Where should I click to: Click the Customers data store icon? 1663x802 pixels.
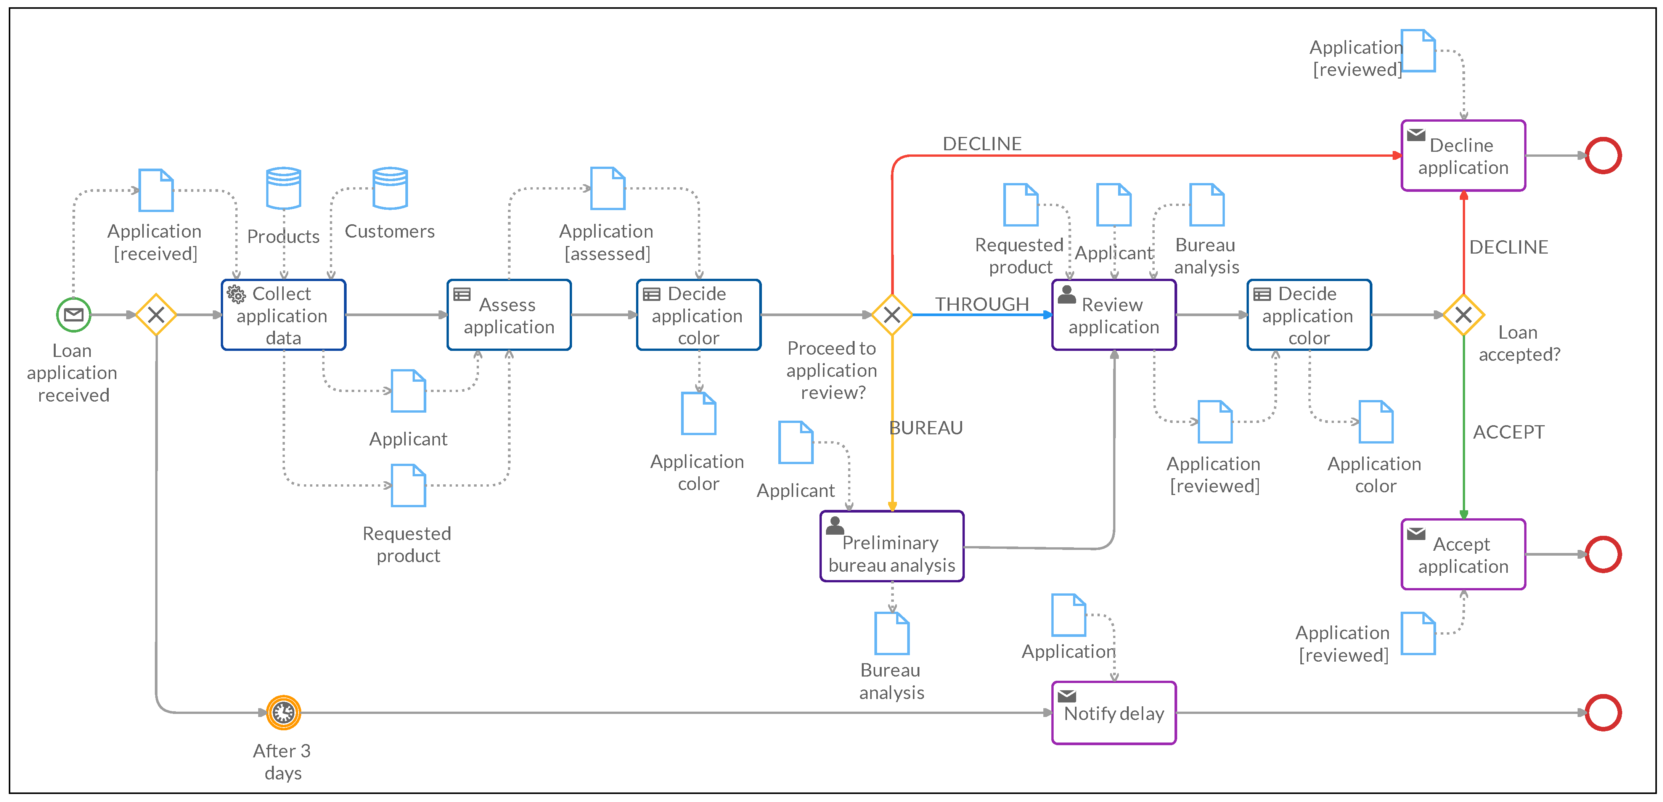(x=390, y=188)
